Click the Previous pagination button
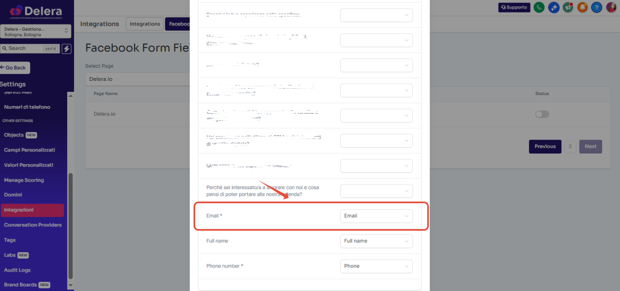This screenshot has height=291, width=620. [545, 147]
